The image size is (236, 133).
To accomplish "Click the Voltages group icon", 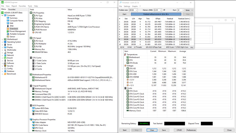I will (x=125, y=66).
